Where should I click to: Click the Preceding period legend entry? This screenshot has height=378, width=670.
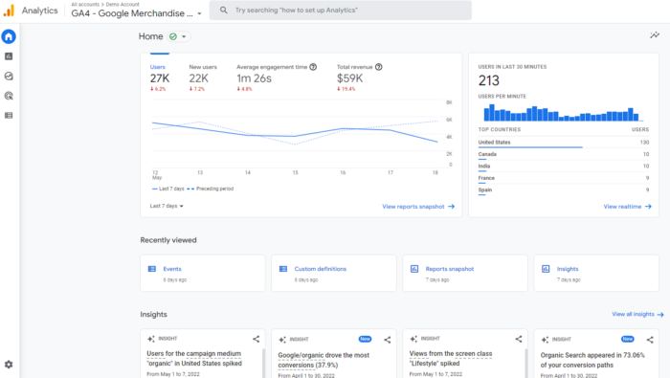211,189
